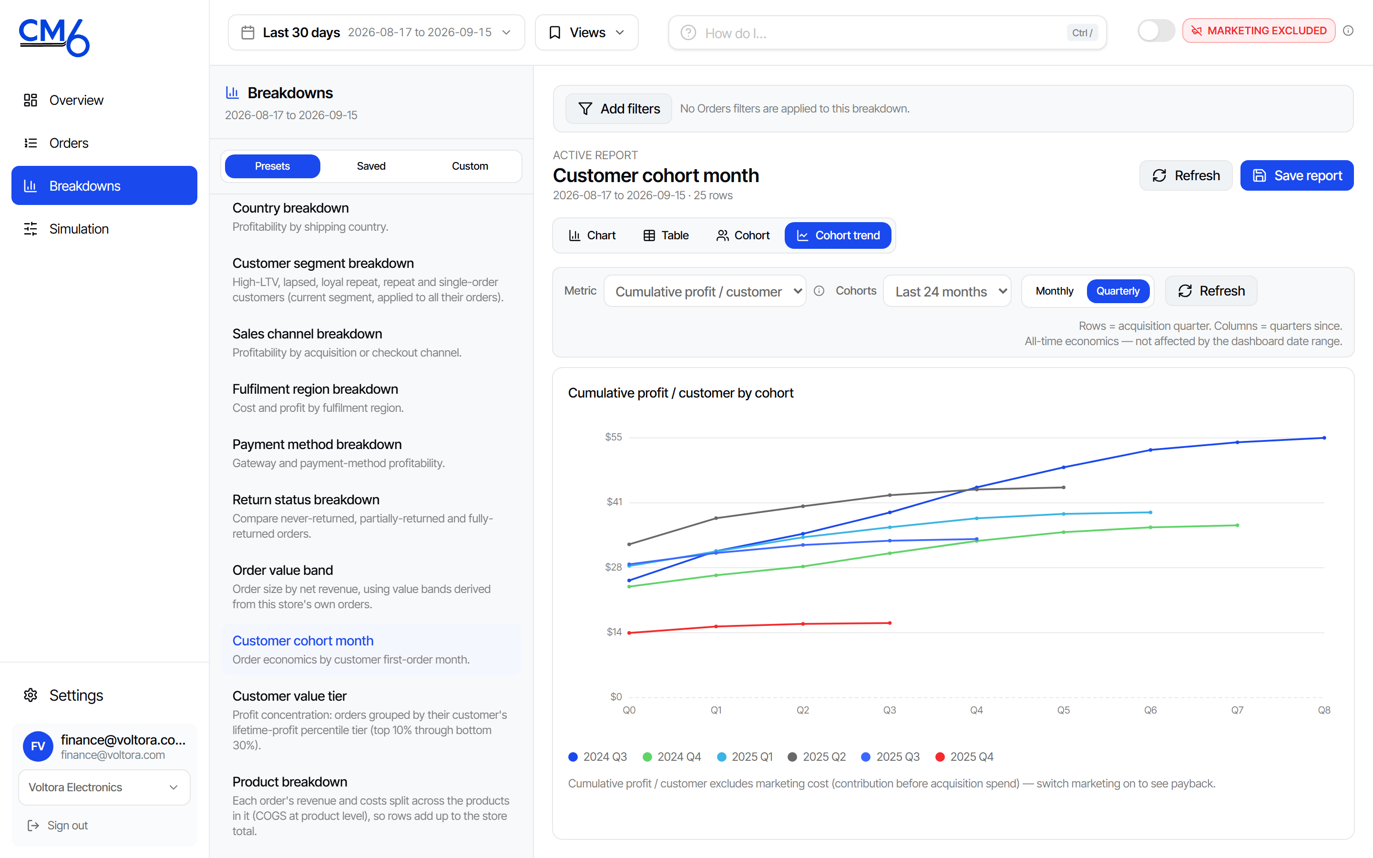Click the bookmark icon in Views
The image size is (1373, 858).
tap(555, 32)
